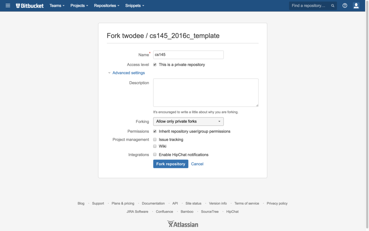Image resolution: width=369 pixels, height=231 pixels.
Task: Open the Forking policy dropdown
Action: click(188, 122)
